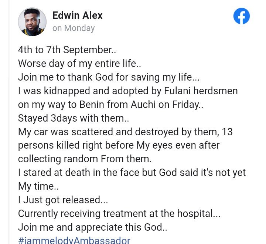Select the 'Worse day of my entire life' line
Viewport: 266px width, 244px height.
click(79, 64)
